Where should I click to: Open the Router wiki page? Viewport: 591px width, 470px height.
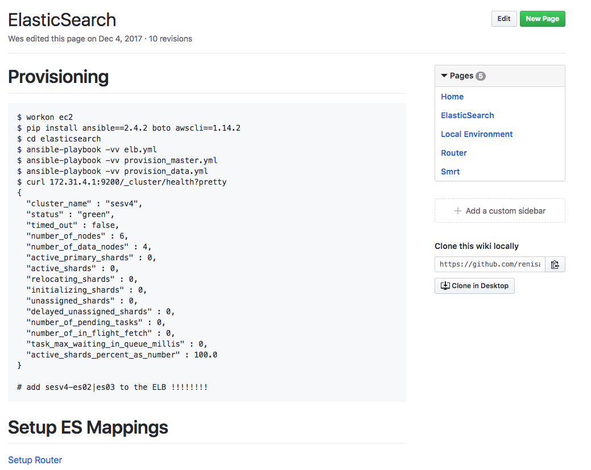454,153
